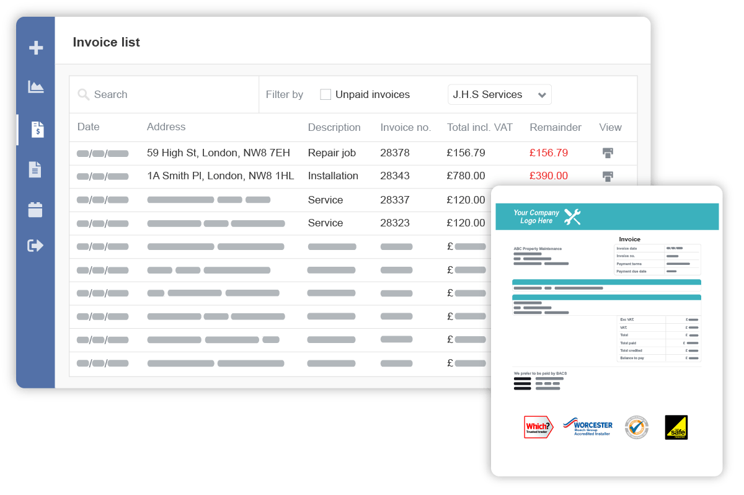The width and height of the screenshot is (744, 495).
Task: Click the red £156.79 remainder amount
Action: pyautogui.click(x=548, y=152)
